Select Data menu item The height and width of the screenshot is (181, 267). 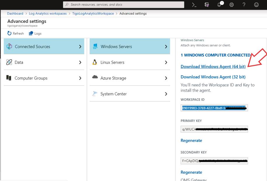tap(44, 62)
